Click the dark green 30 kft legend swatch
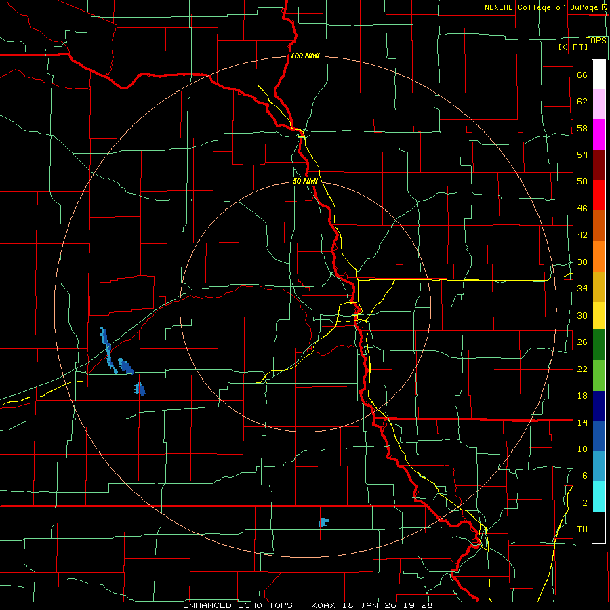Screen dimensions: 610x610 click(x=598, y=345)
